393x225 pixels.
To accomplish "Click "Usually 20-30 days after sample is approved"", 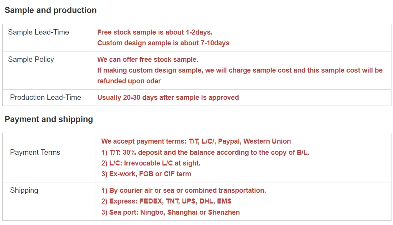I will tap(168, 98).
